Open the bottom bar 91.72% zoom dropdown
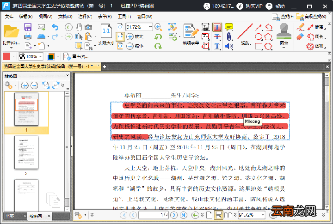This screenshot has height=224, width=333. coord(263,215)
